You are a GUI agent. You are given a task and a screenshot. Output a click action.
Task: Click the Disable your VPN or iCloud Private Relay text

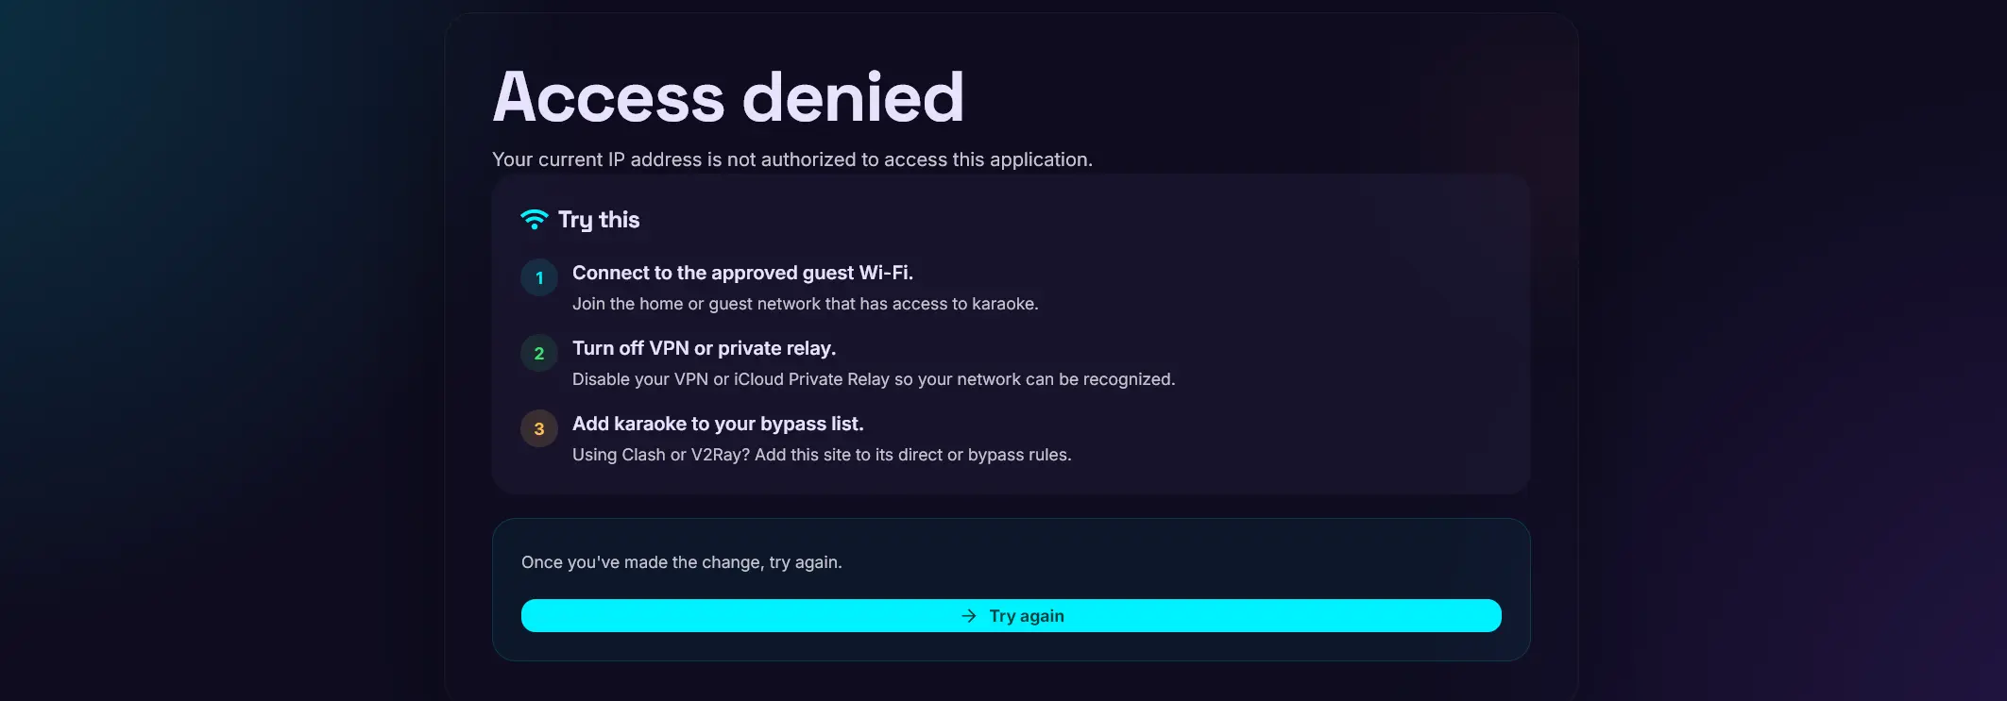[874, 379]
